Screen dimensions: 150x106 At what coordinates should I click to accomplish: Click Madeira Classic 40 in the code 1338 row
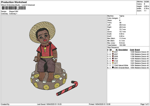point(142,52)
